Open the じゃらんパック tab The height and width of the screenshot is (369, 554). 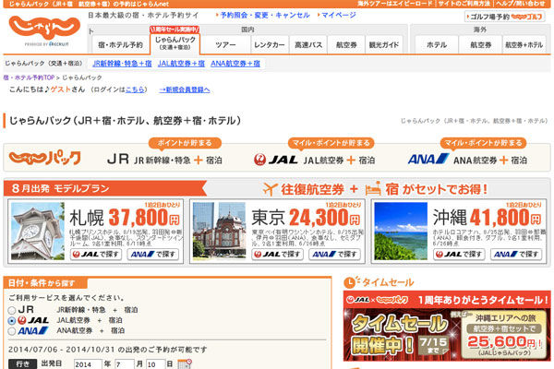pyautogui.click(x=175, y=43)
